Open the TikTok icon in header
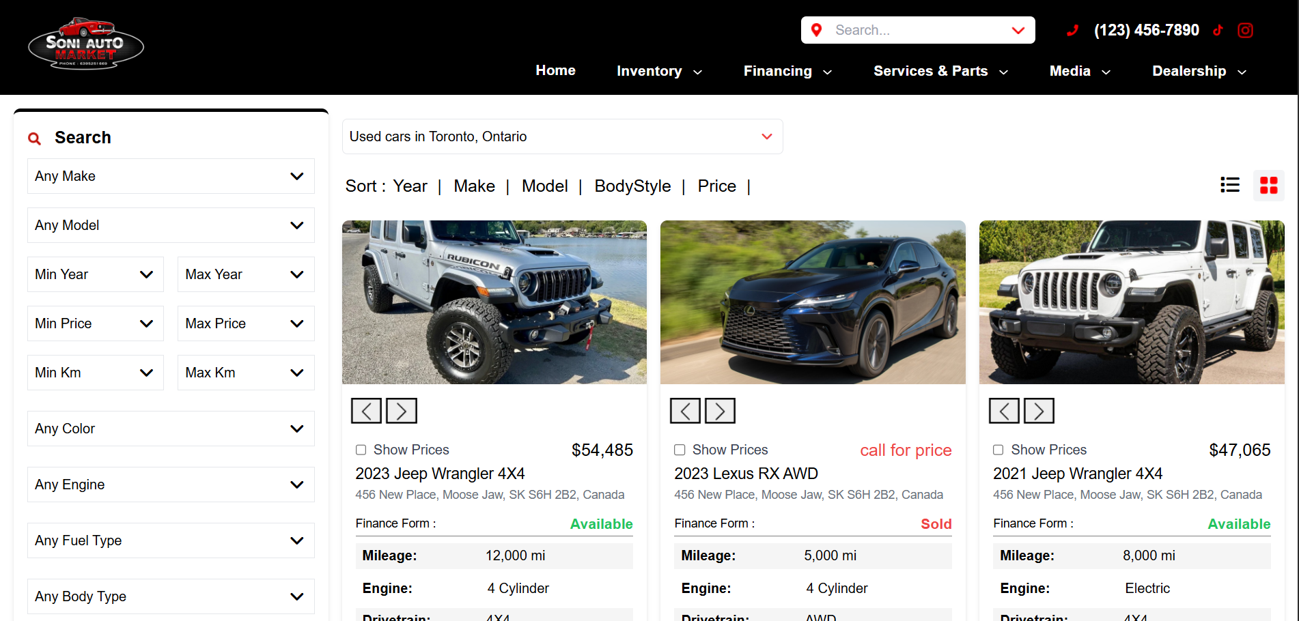 coord(1218,30)
